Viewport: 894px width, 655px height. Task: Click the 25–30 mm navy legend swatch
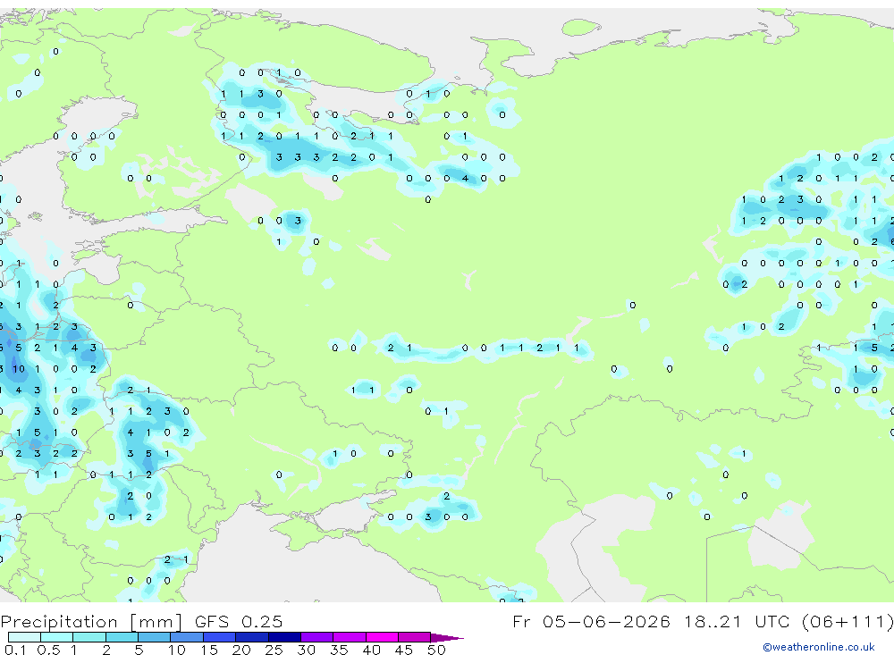(x=284, y=637)
